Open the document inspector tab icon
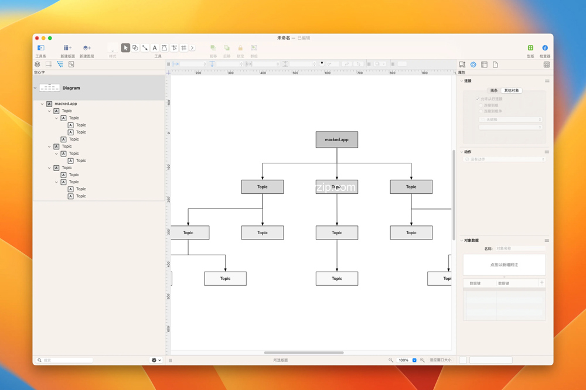586x390 pixels. 495,64
